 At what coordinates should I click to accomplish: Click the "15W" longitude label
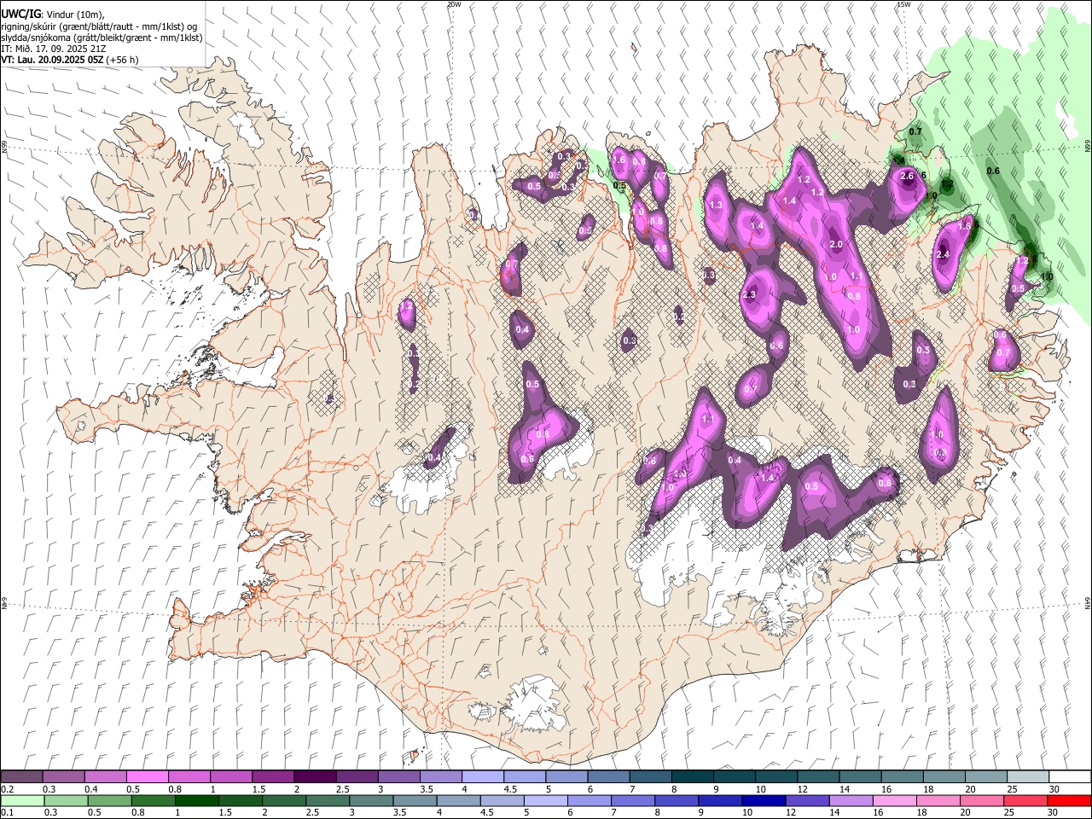click(903, 4)
